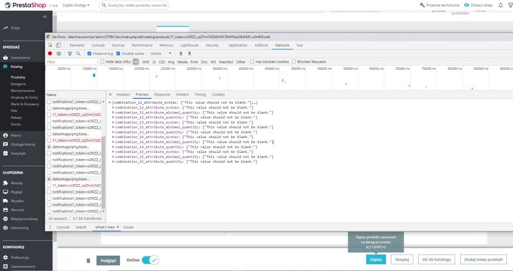Expand combination_15_attribute_minimal_quantity entry
The image size is (513, 271).
coord(113,157)
